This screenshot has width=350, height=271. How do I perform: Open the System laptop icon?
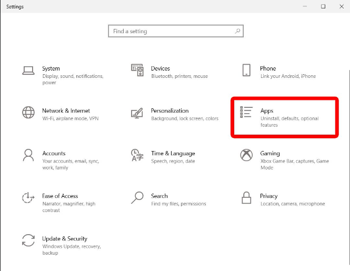click(28, 71)
